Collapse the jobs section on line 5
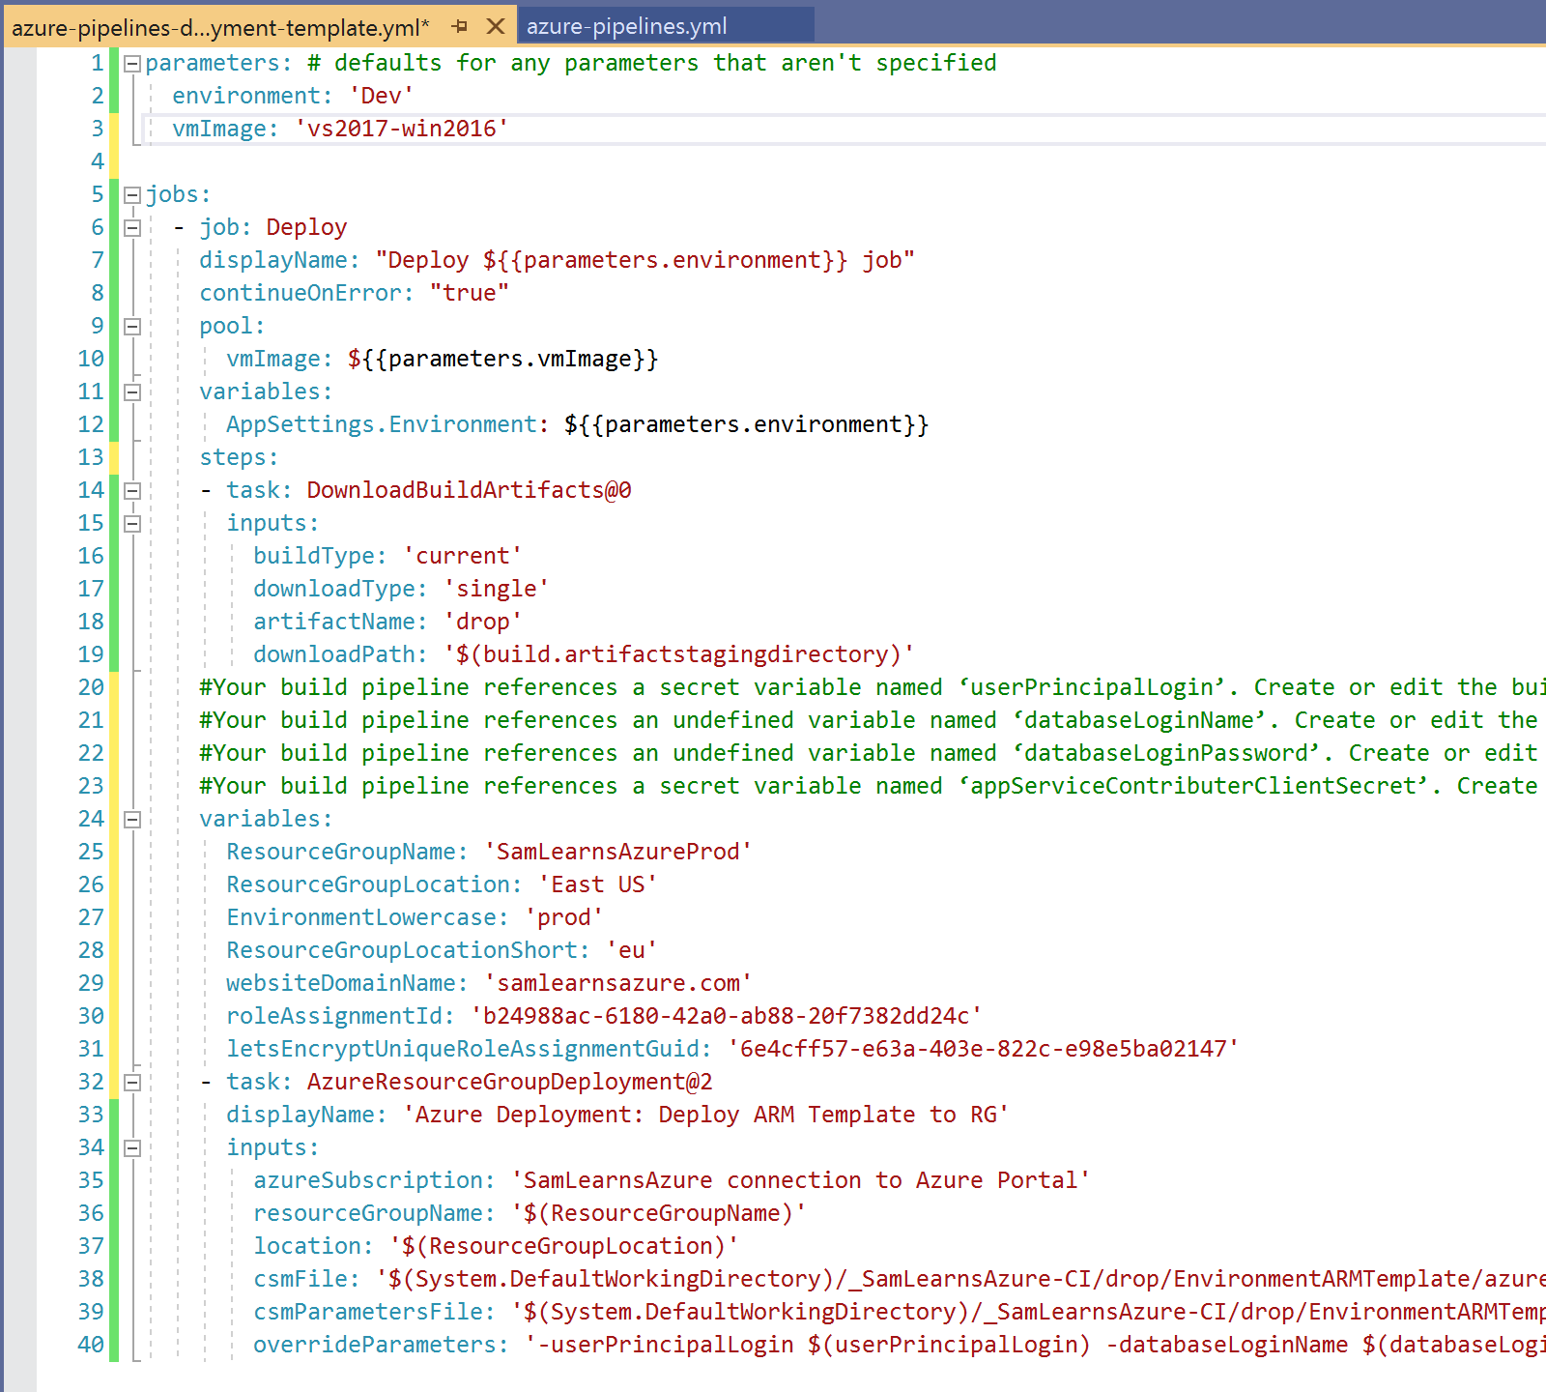The width and height of the screenshot is (1546, 1392). pyautogui.click(x=132, y=195)
